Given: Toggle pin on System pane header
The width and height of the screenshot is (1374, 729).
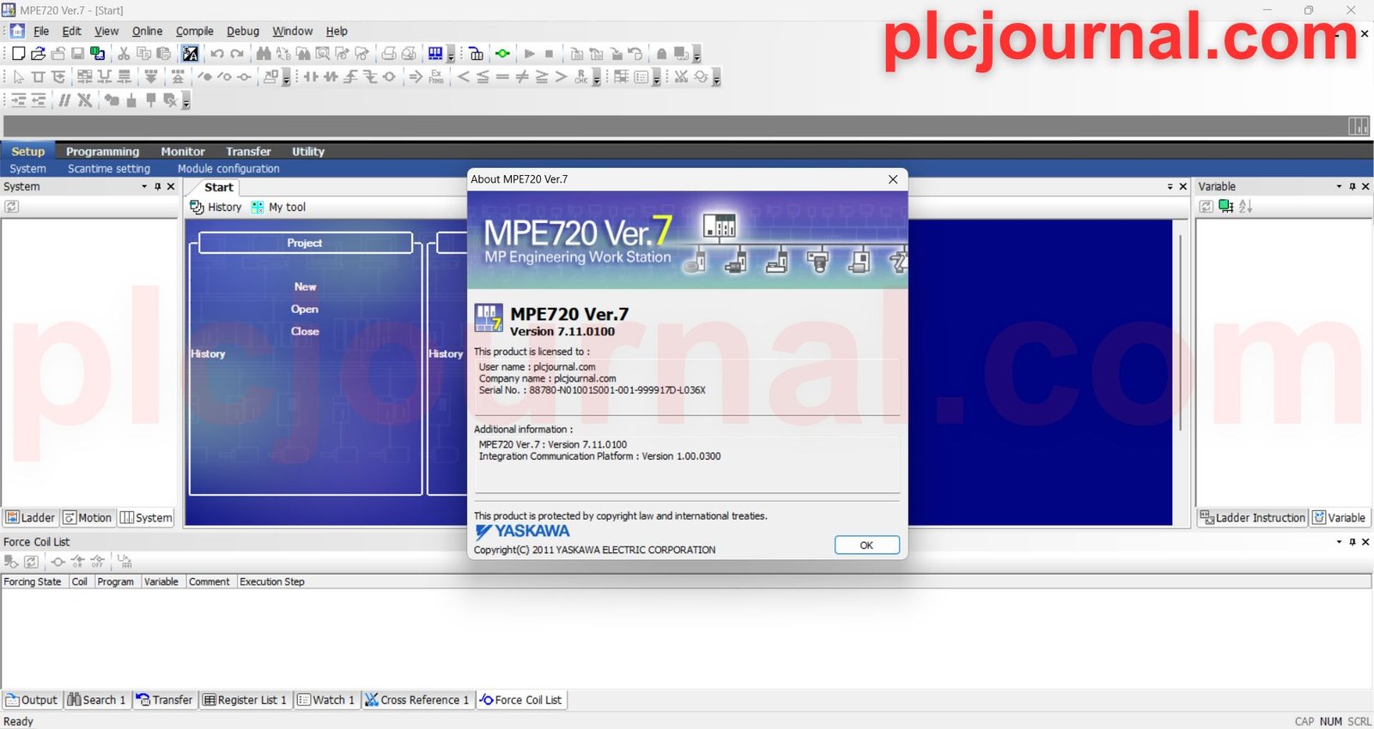Looking at the screenshot, I should (x=157, y=186).
